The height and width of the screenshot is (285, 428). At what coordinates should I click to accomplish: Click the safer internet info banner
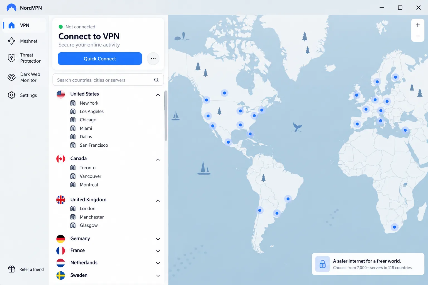(x=368, y=264)
